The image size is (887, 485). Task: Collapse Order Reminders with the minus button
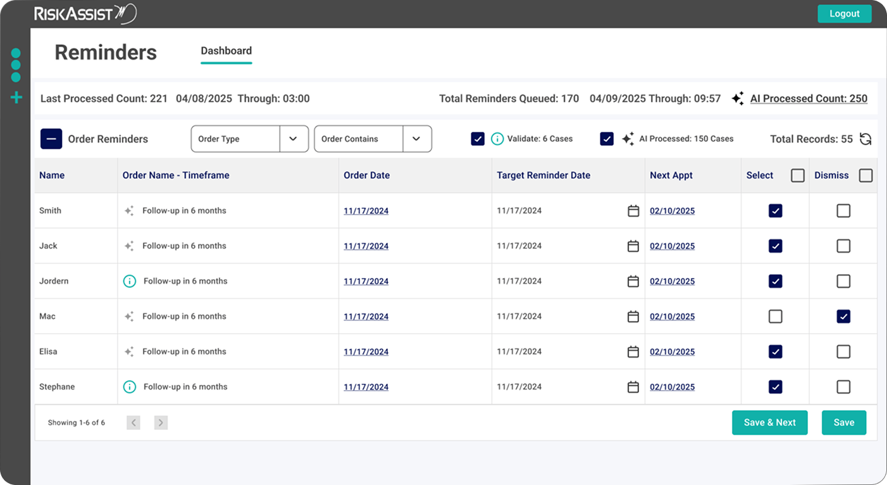point(51,139)
